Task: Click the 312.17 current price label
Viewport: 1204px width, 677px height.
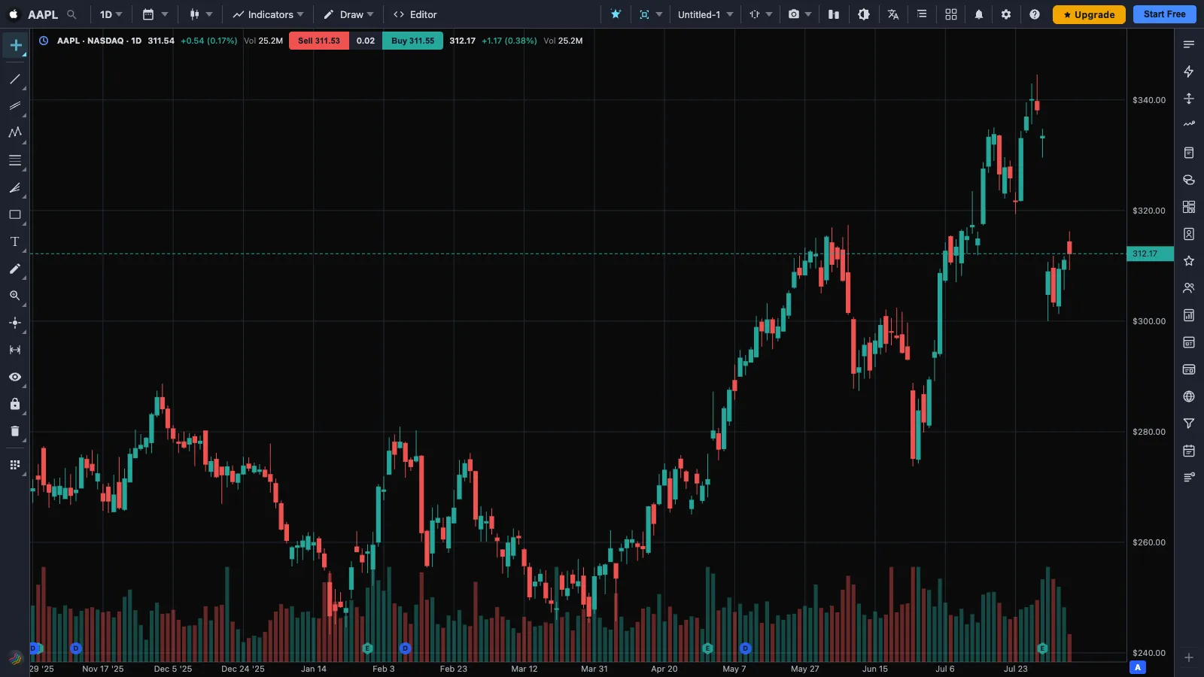Action: (1150, 253)
